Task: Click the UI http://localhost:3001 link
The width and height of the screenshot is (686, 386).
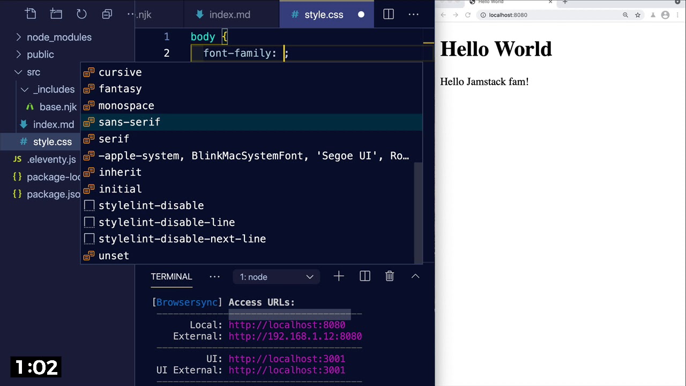Action: [x=287, y=359]
